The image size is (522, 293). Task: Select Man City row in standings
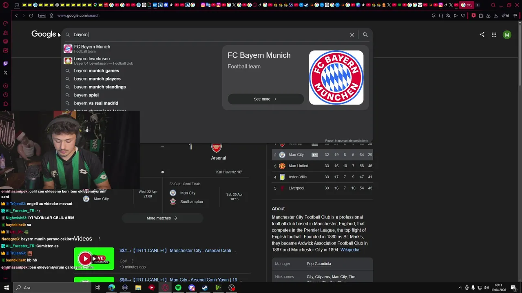pos(322,155)
